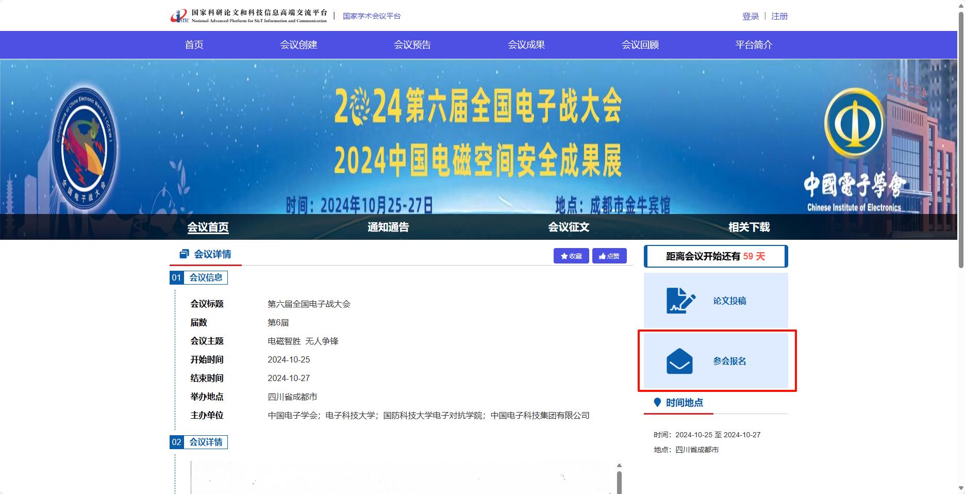Click the 注册 link
The width and height of the screenshot is (965, 494).
coord(779,16)
